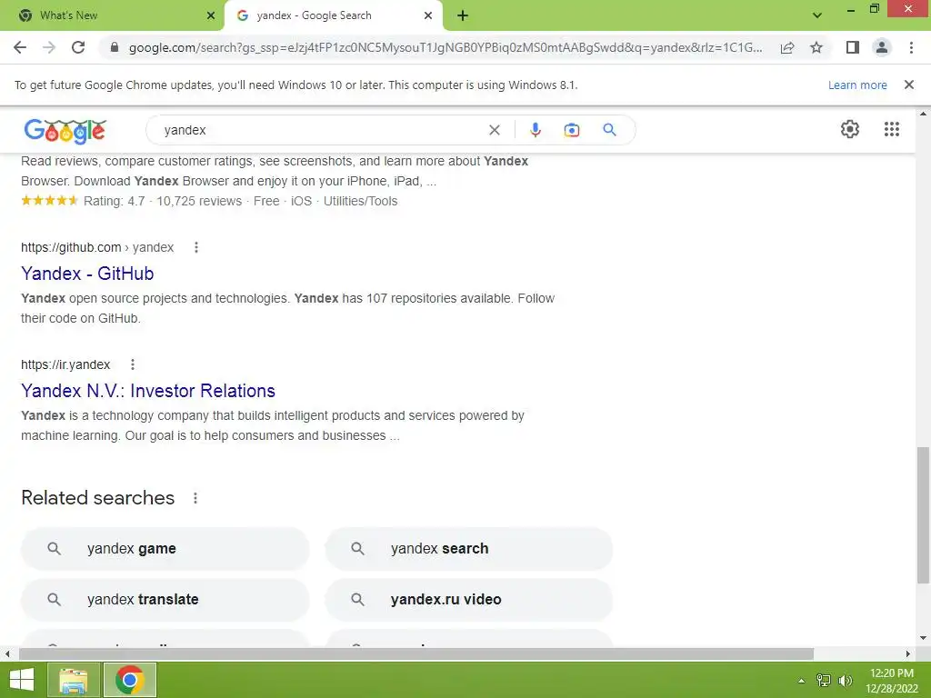Search by image with camera icon
Viewport: 931px width, 698px height.
572,130
